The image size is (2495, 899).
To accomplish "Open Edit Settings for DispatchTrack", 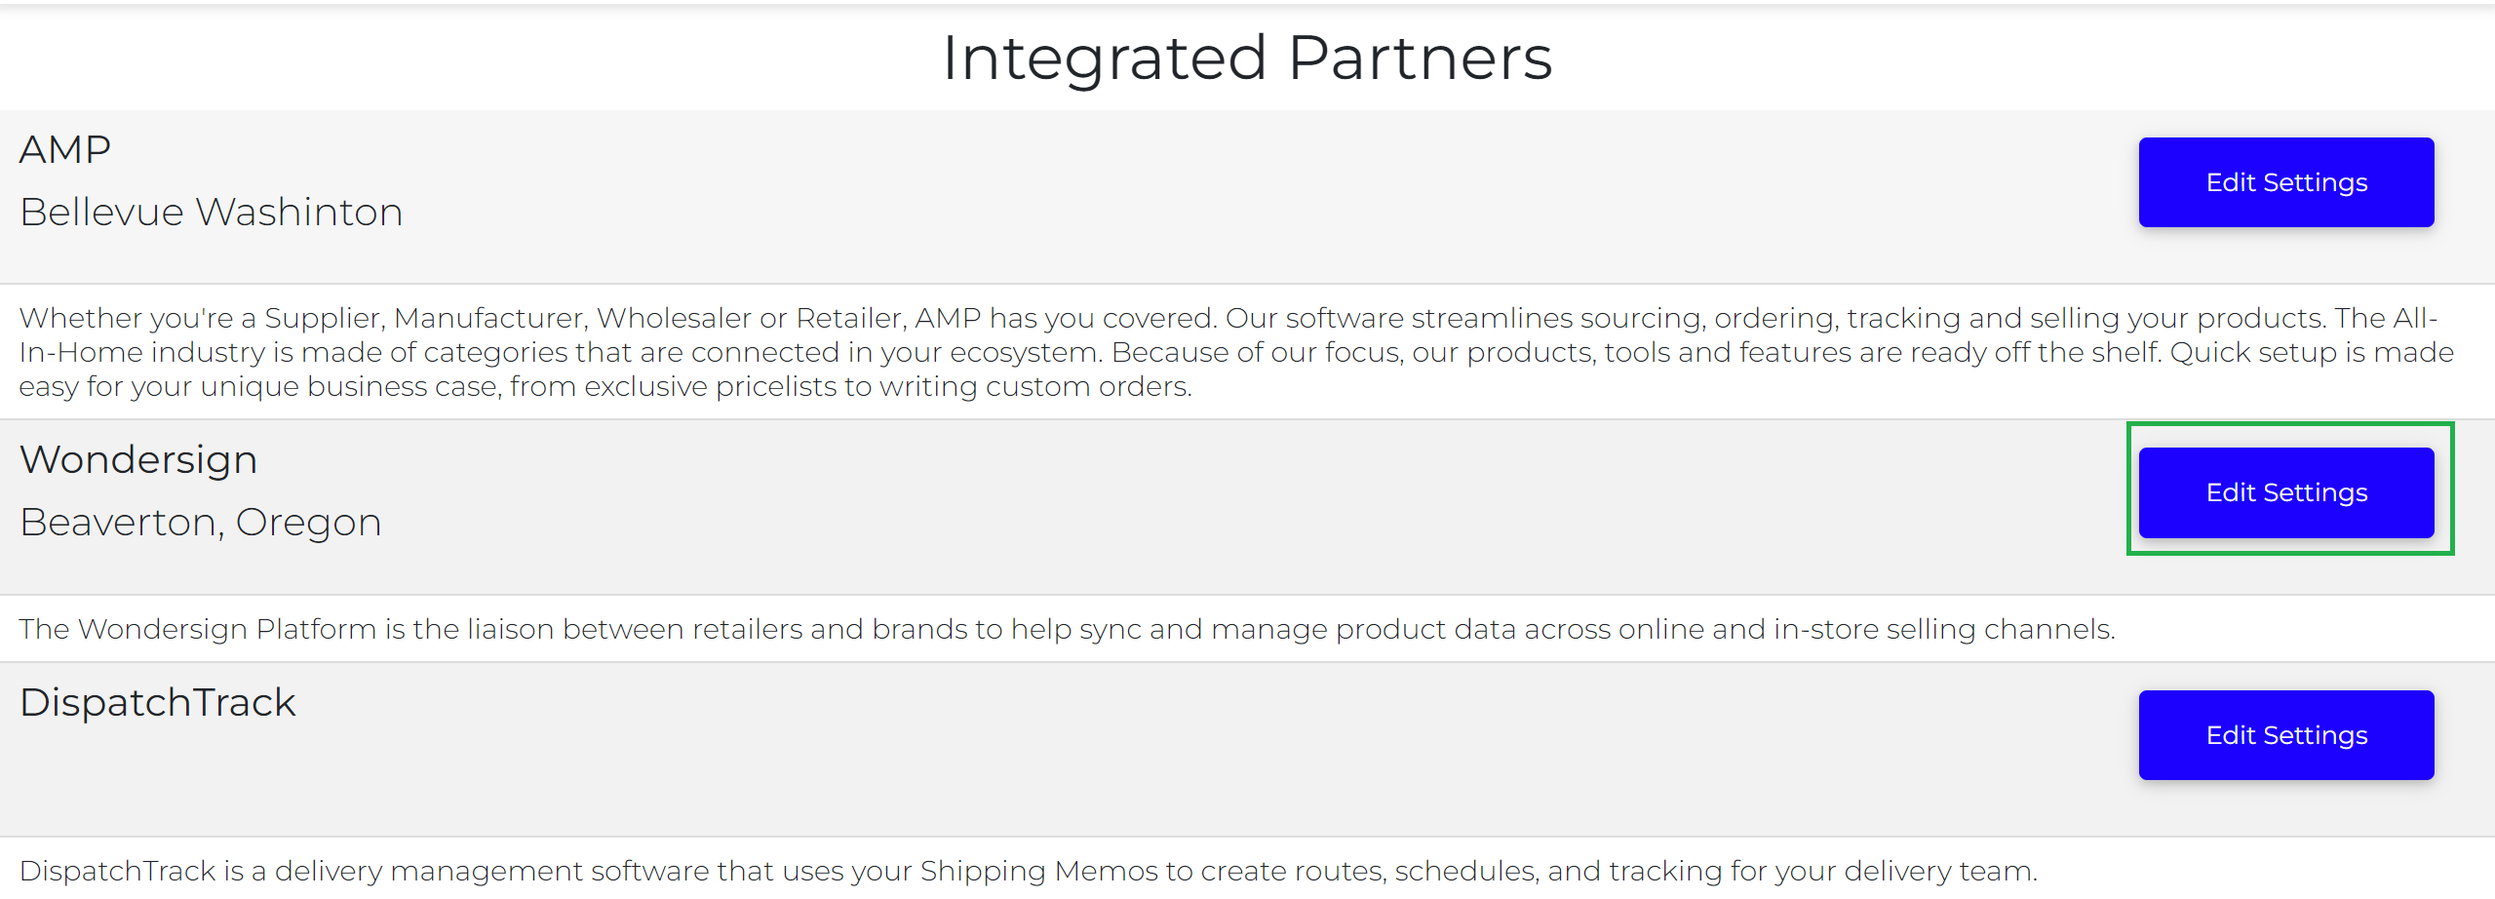I will point(2285,735).
